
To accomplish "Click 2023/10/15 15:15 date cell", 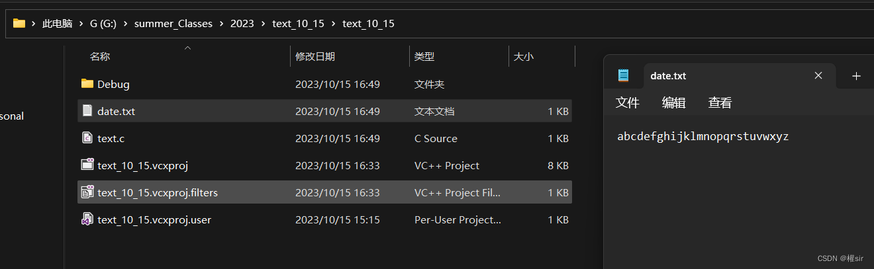I will point(338,219).
